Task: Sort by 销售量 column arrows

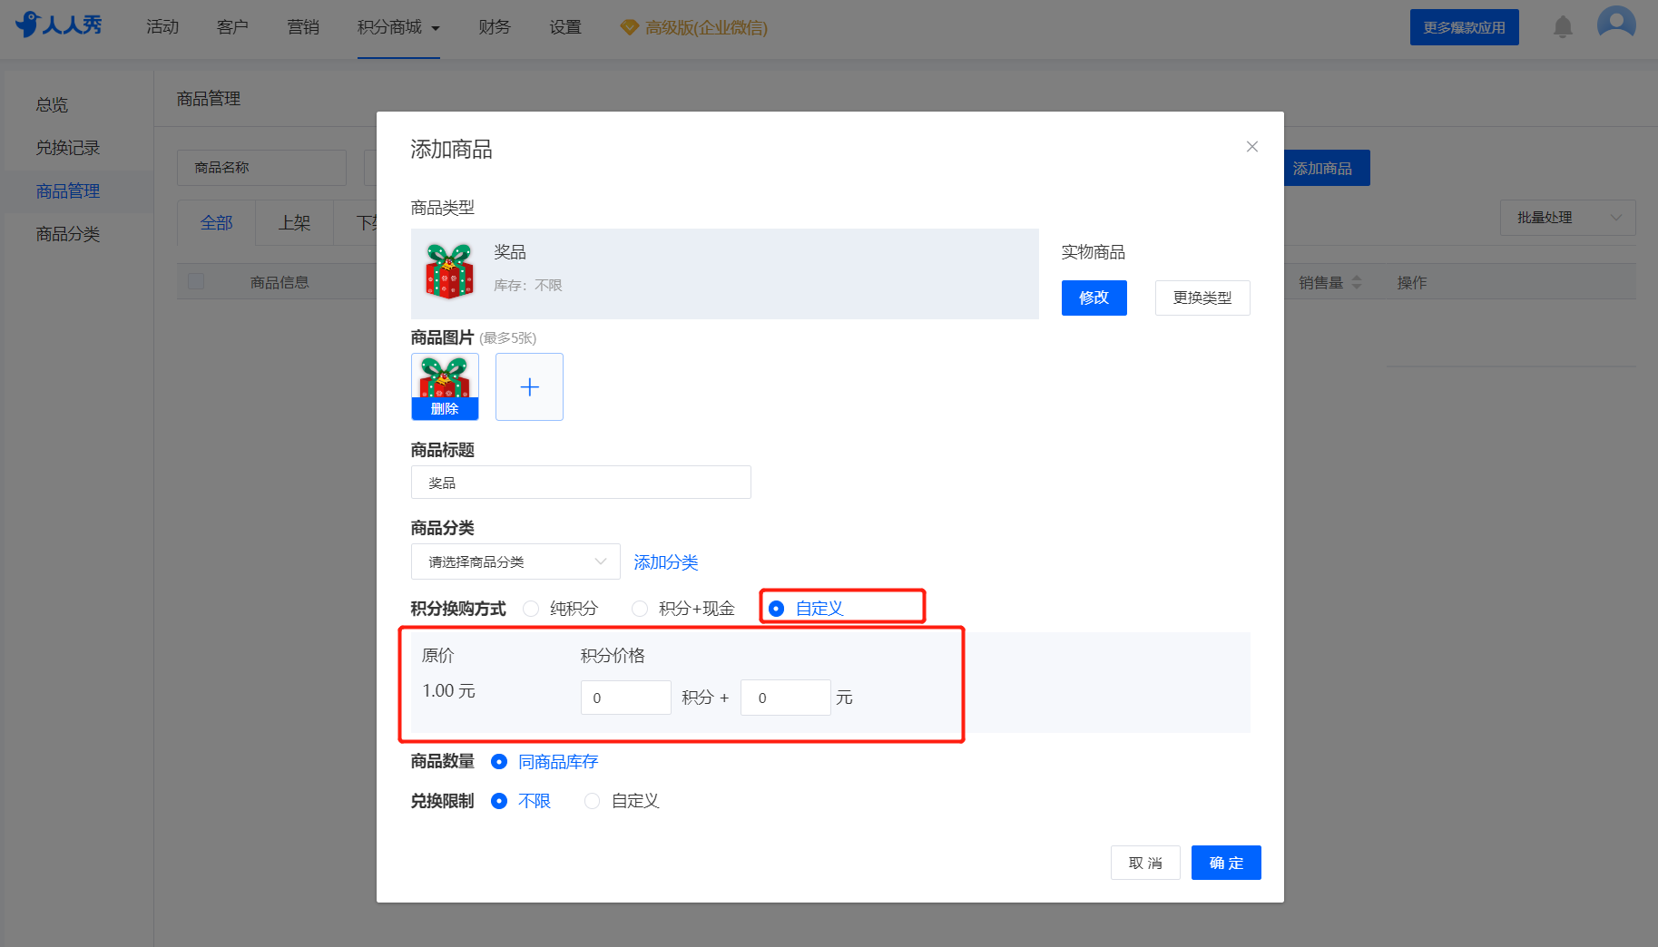Action: [1357, 283]
